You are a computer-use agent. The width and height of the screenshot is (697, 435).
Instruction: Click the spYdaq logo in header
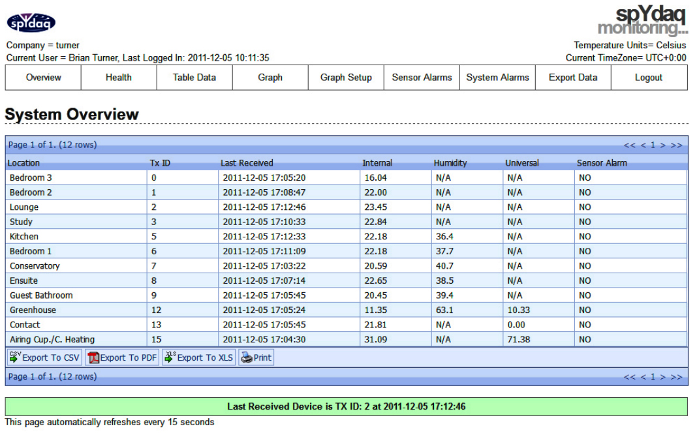point(31,23)
